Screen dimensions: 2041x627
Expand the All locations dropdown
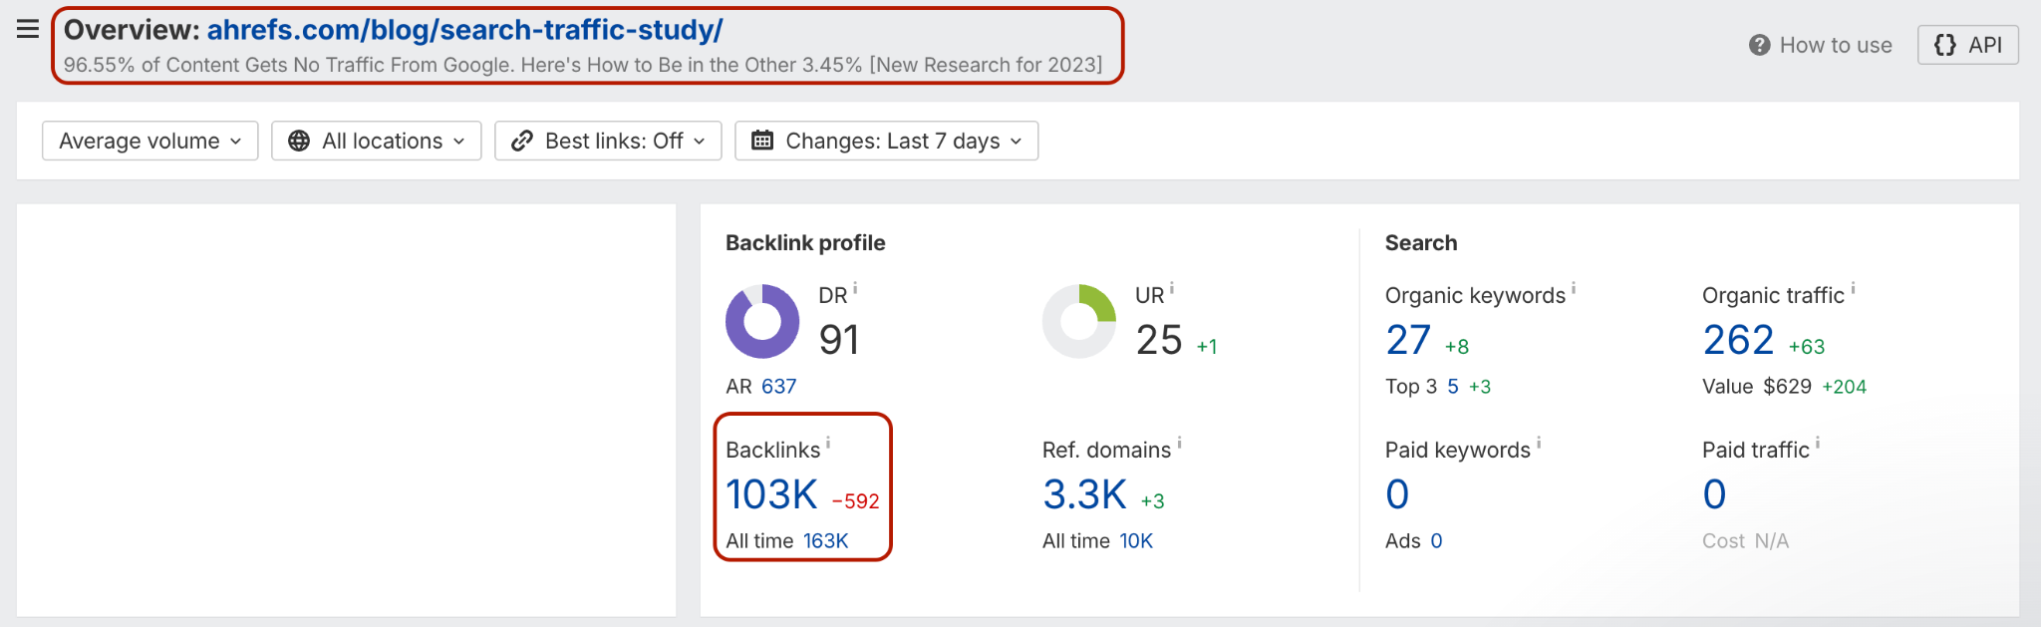(x=377, y=141)
